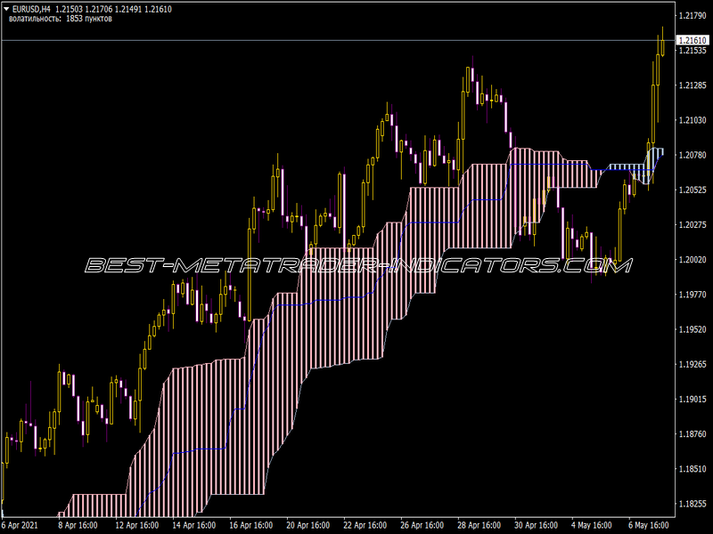The width and height of the screenshot is (713, 534).
Task: Select the horizontal bid price line
Action: click(339, 40)
